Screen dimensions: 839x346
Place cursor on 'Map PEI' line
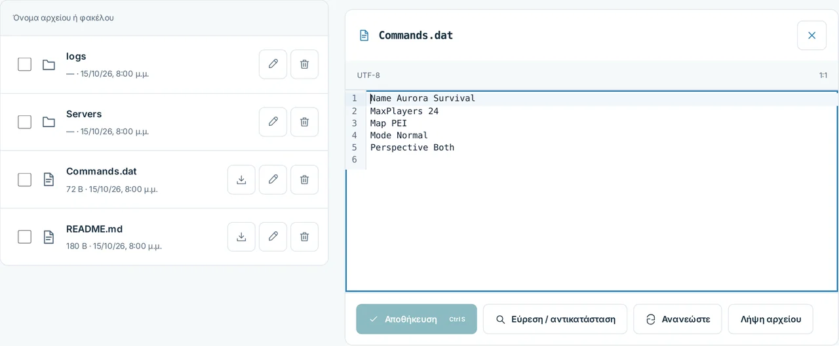tap(389, 123)
